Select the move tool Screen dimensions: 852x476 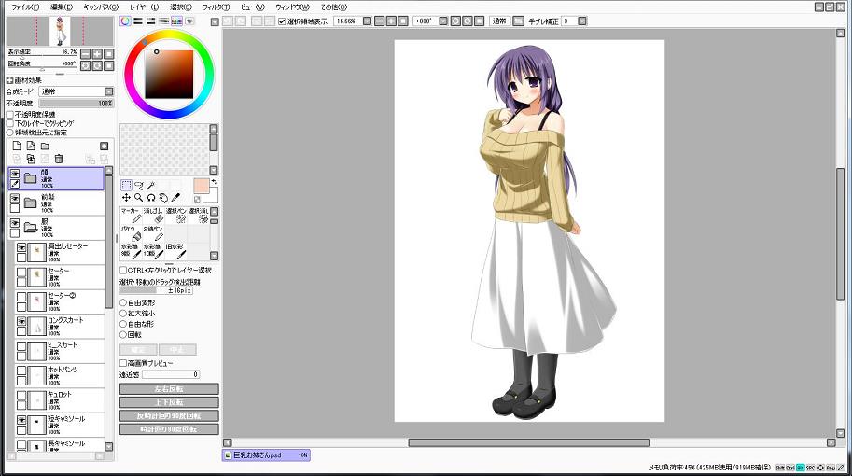coord(126,198)
